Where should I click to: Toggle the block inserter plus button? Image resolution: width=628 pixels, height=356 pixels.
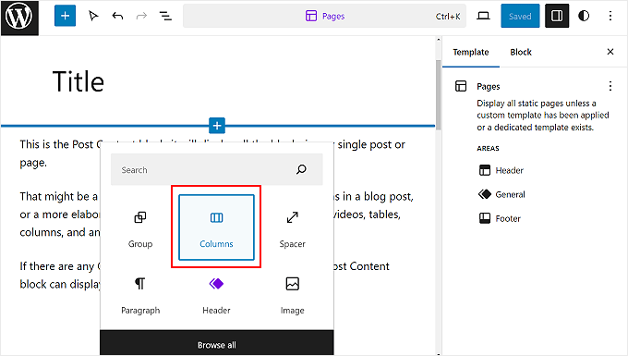pos(65,16)
